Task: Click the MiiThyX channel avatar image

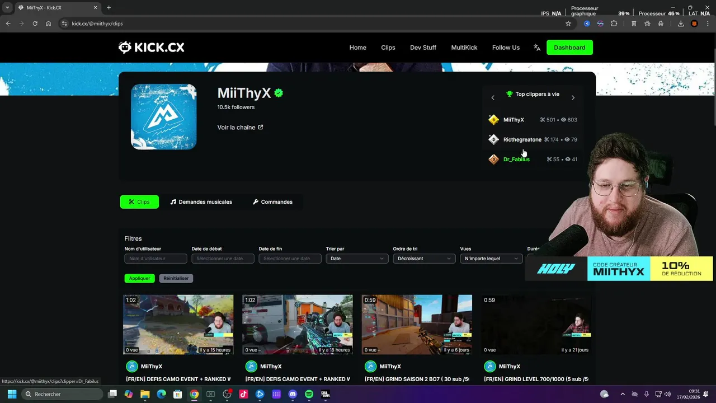Action: pos(163,117)
